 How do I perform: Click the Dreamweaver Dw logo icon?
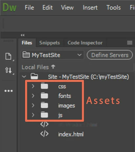pos(9,7)
